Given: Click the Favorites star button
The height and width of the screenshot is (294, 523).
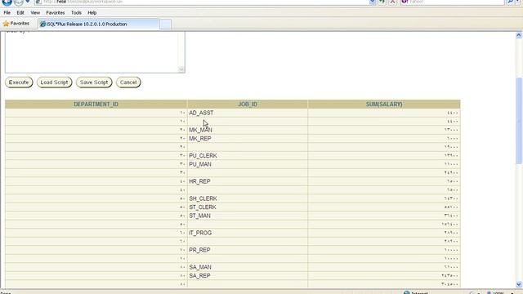Looking at the screenshot, I should tap(16, 24).
